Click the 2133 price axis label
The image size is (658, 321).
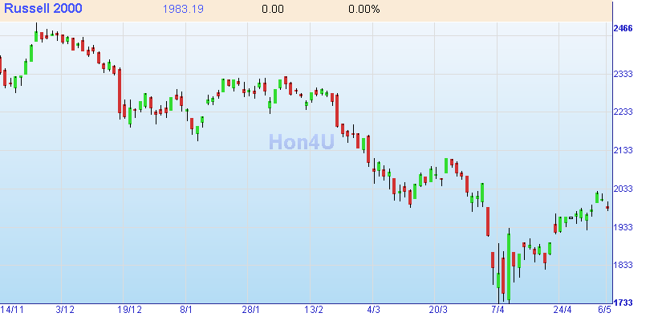(x=623, y=150)
